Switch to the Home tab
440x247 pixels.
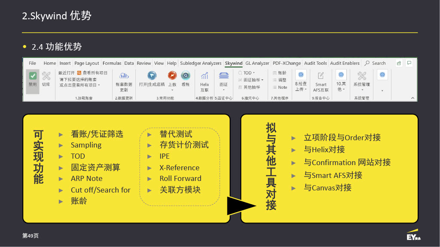click(50, 63)
